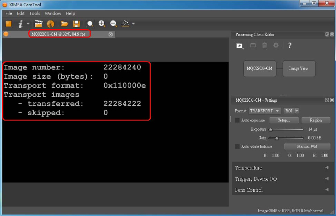Click the orange stop acquisition square icon
Image resolution: width=336 pixels, height=216 pixels.
(8, 24)
